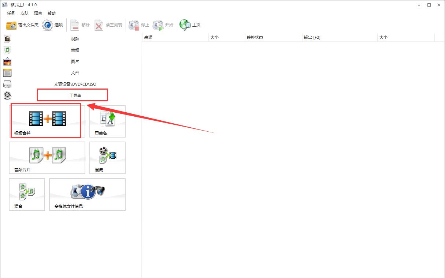Screen dimensions: 445x278
Task: Open the 重命名 tool
Action: (x=107, y=121)
